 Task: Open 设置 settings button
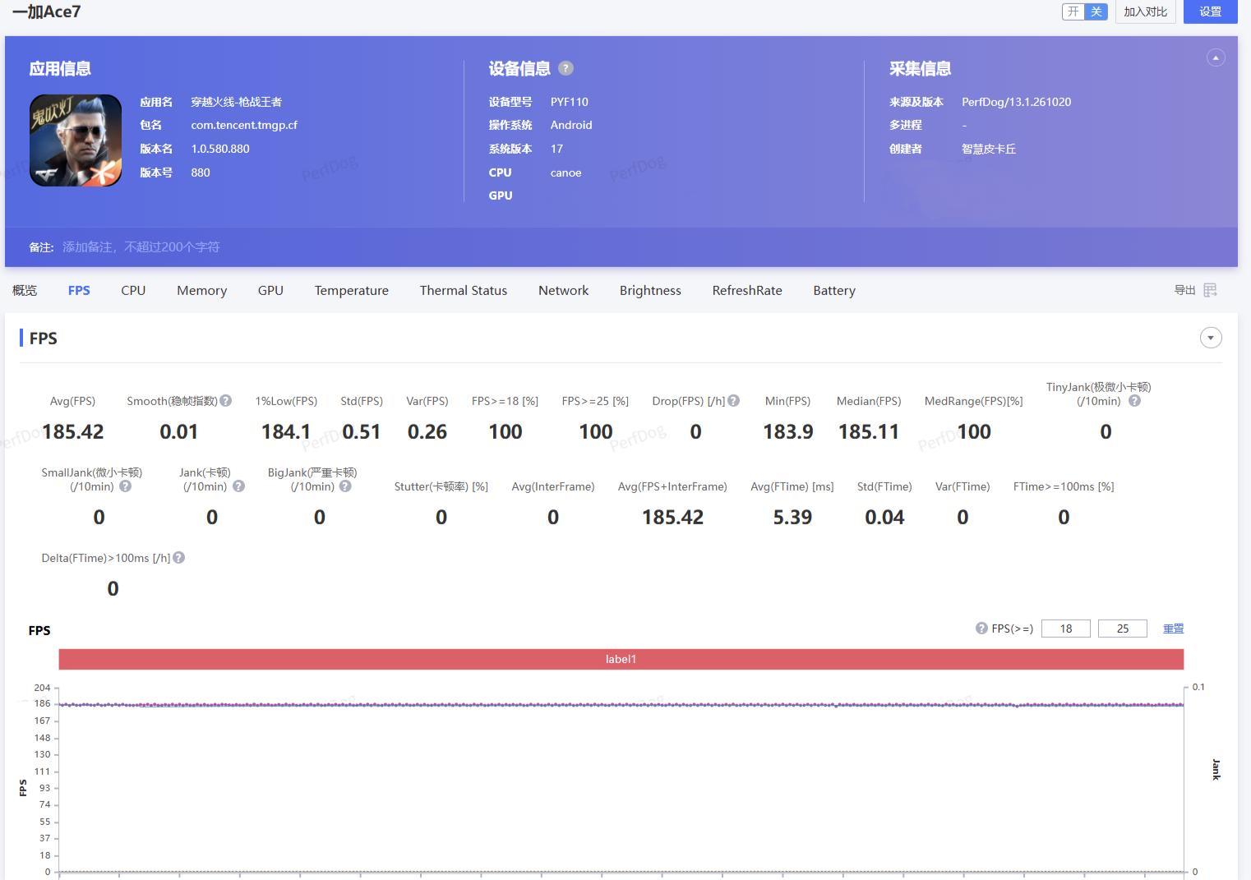tap(1211, 12)
